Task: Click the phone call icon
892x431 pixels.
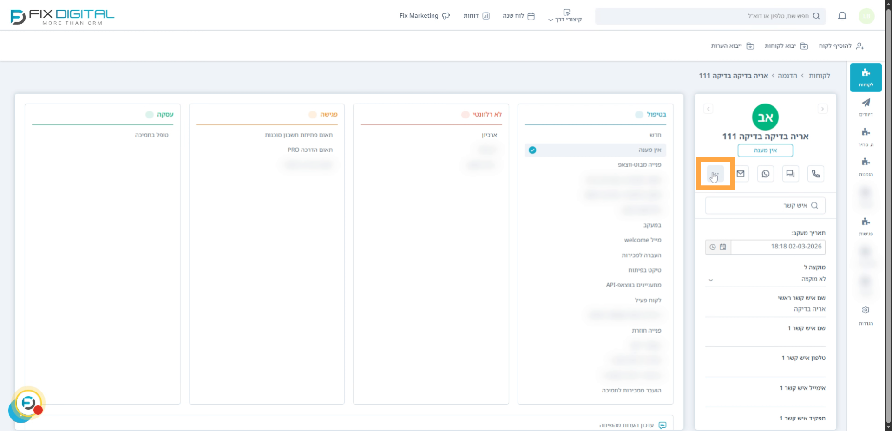Action: (815, 174)
